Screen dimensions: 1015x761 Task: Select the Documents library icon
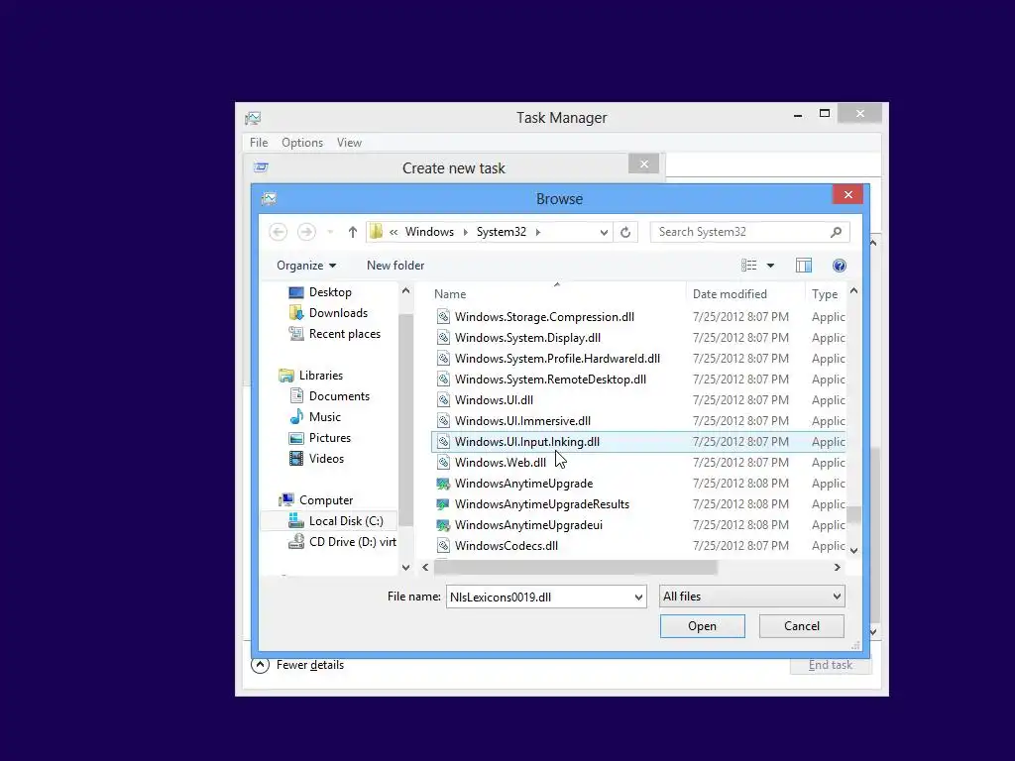point(296,396)
